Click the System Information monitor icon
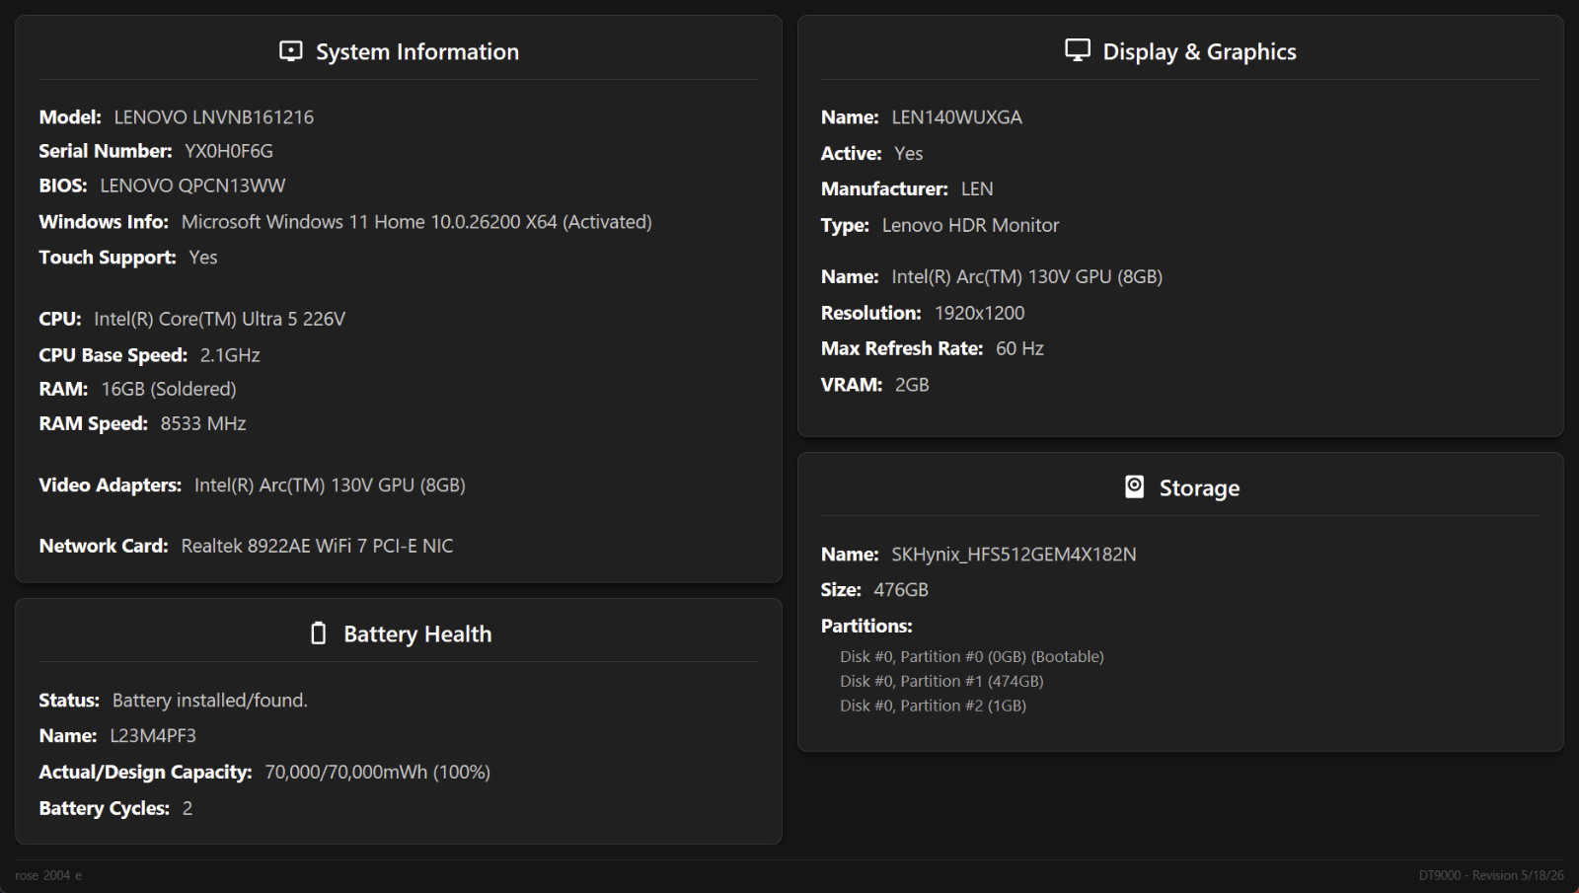Screen dimensions: 1579x893 (291, 51)
